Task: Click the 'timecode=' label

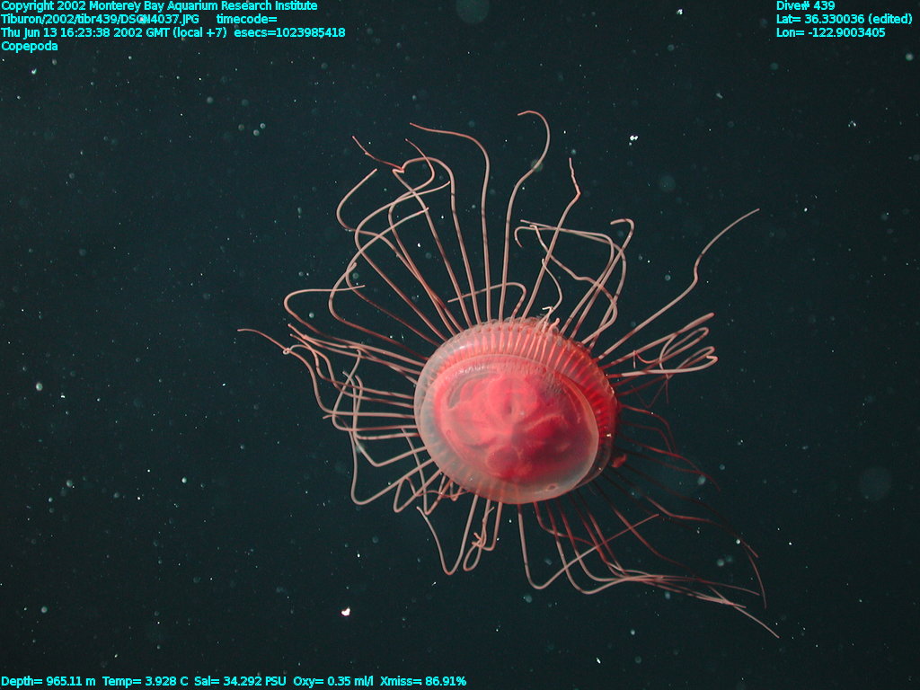Action: coord(246,19)
